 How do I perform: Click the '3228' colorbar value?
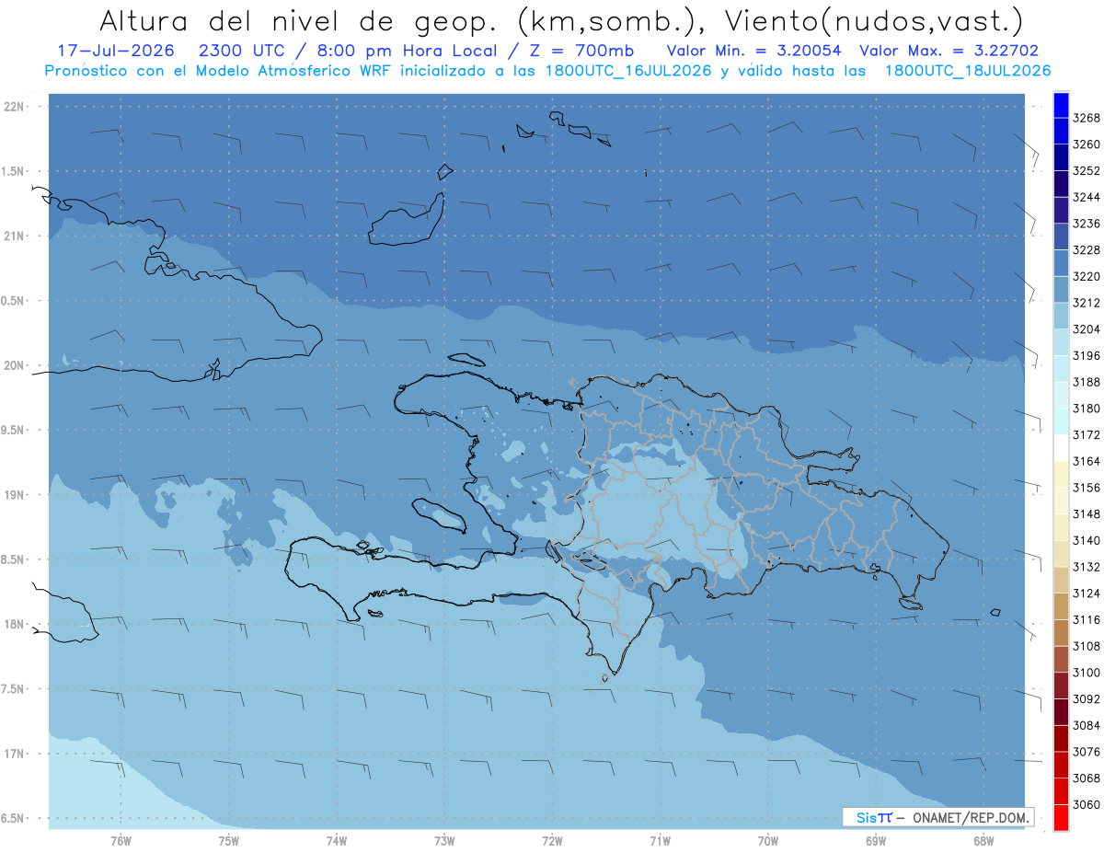pos(1087,250)
